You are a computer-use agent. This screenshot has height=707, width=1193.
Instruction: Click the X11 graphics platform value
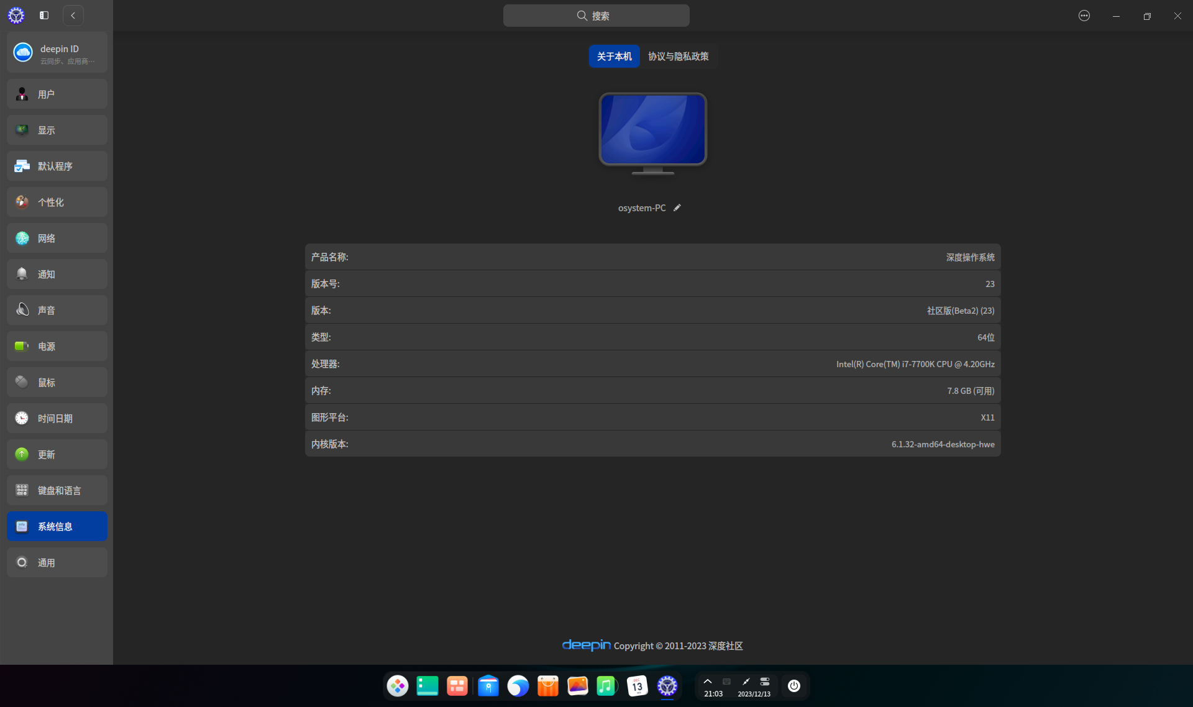[987, 417]
